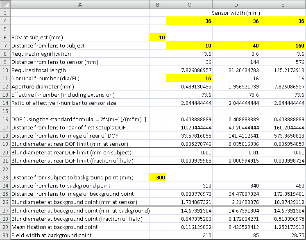Select fraction of field cell 0.000979965
This screenshot has height=240, width=306.
pyautogui.click(x=189, y=161)
